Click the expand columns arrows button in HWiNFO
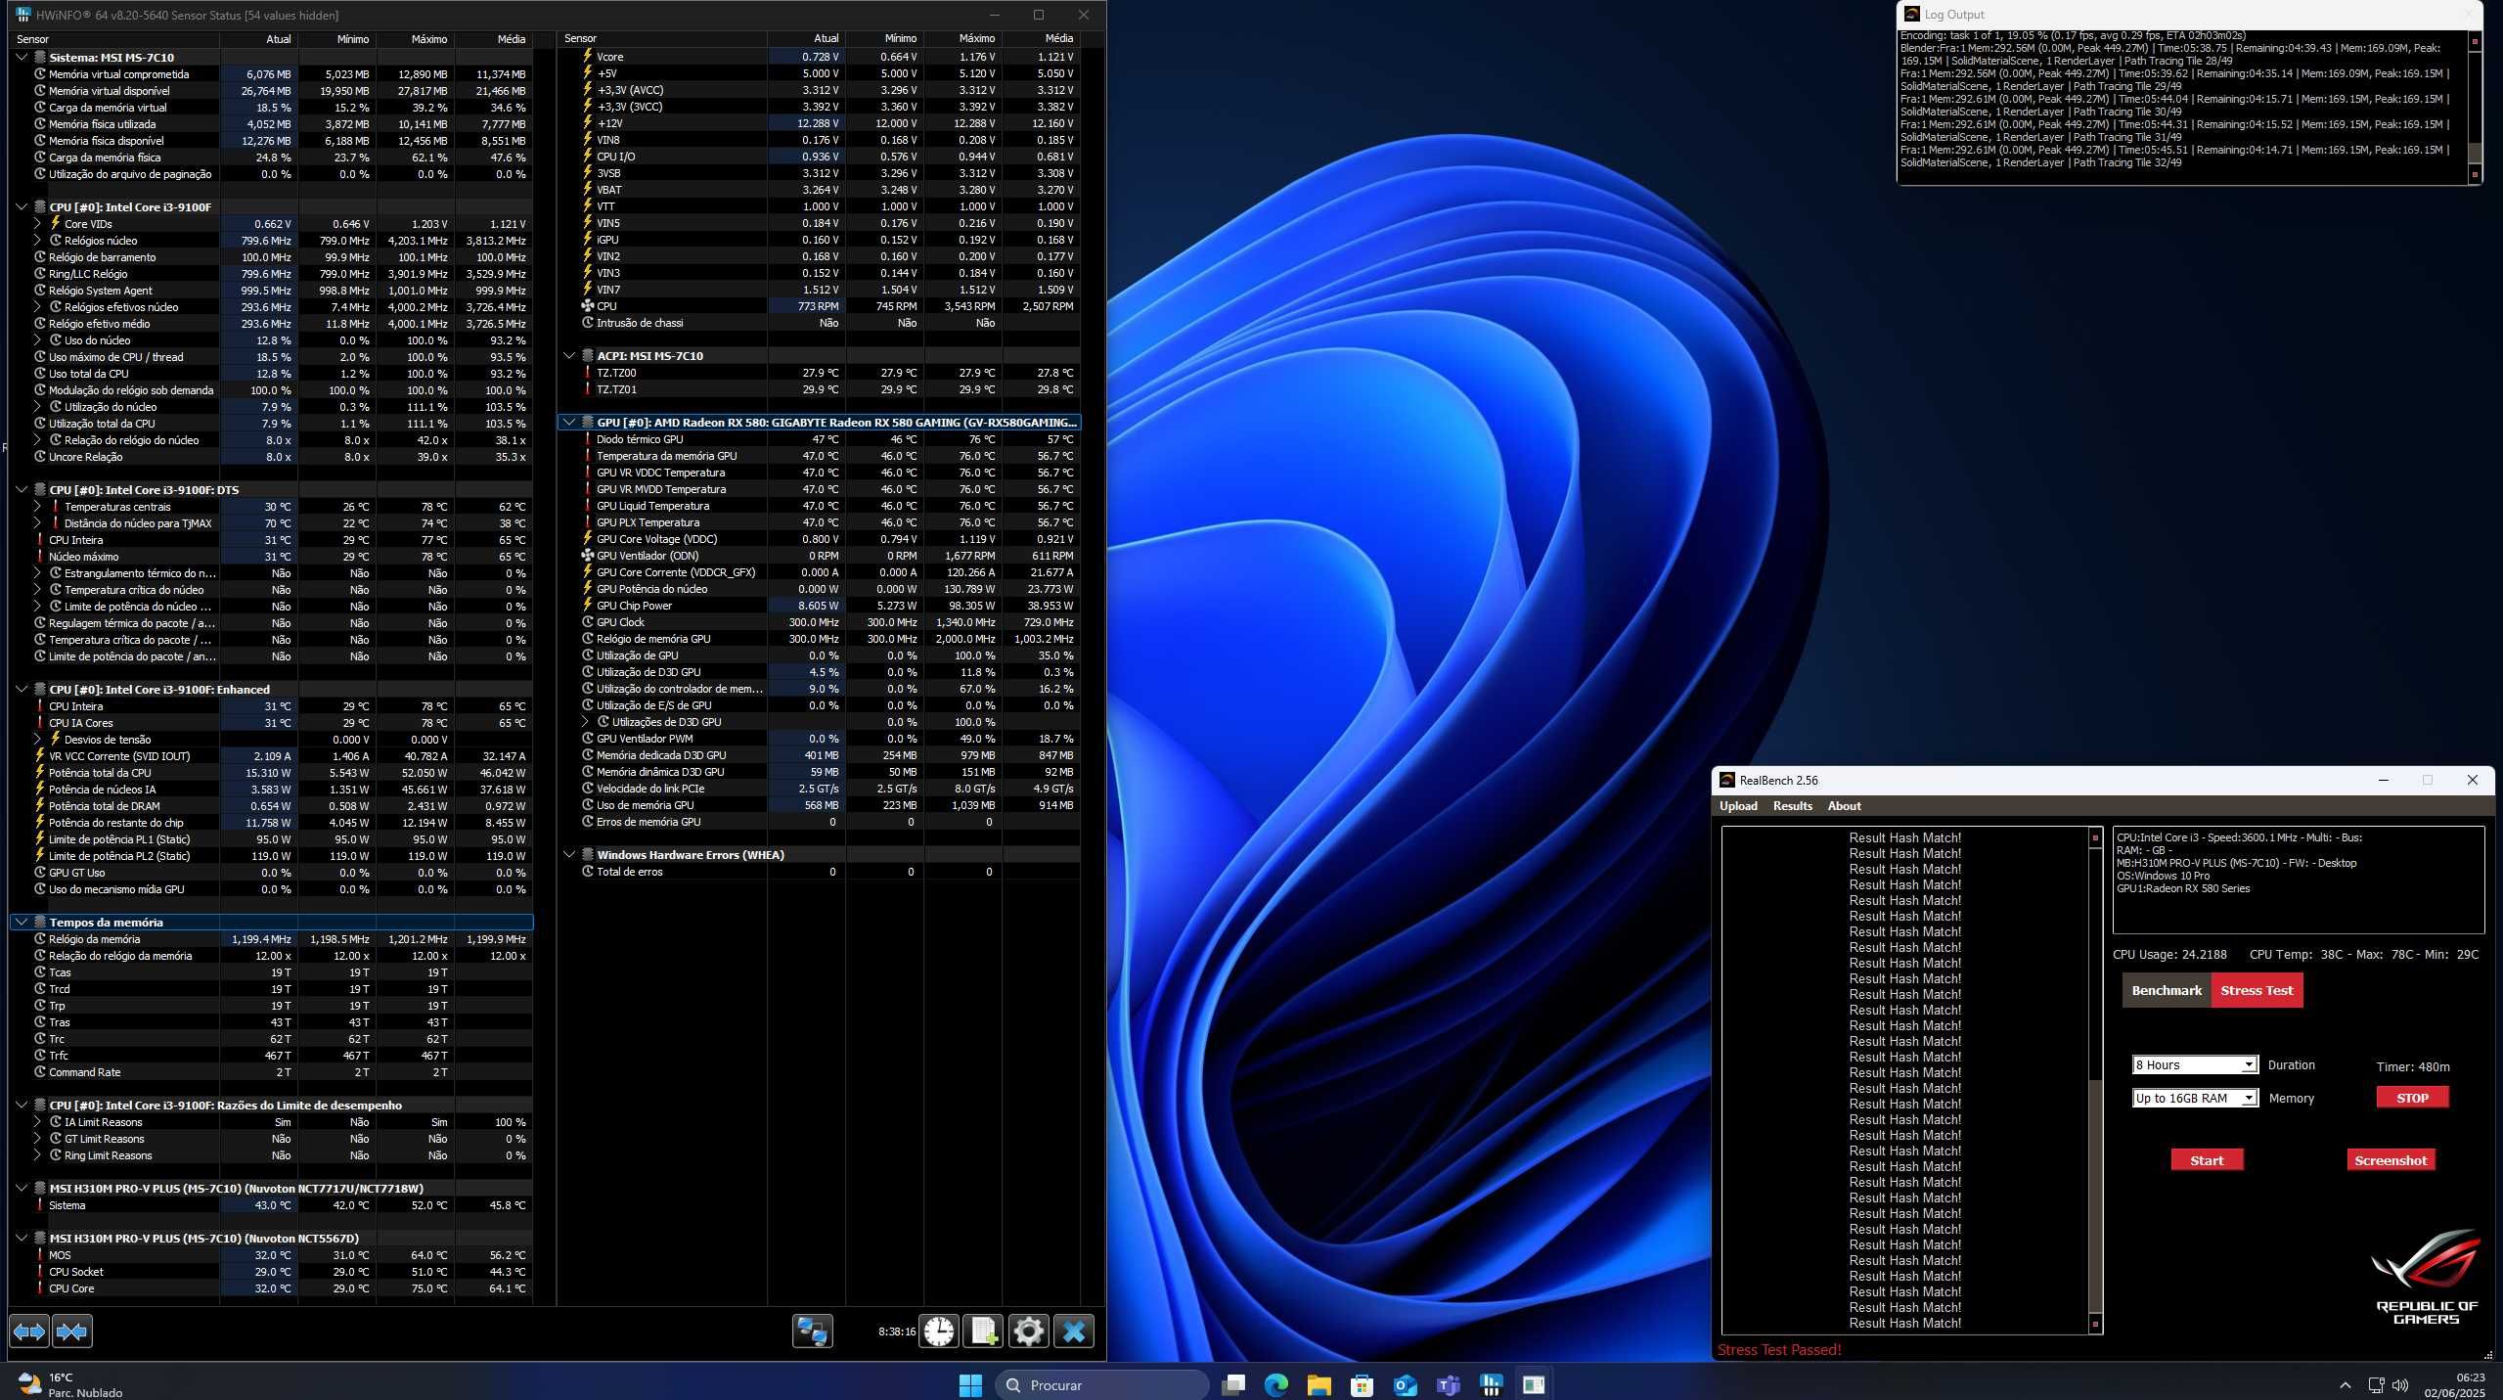Viewport: 2503px width, 1400px height. coord(29,1332)
